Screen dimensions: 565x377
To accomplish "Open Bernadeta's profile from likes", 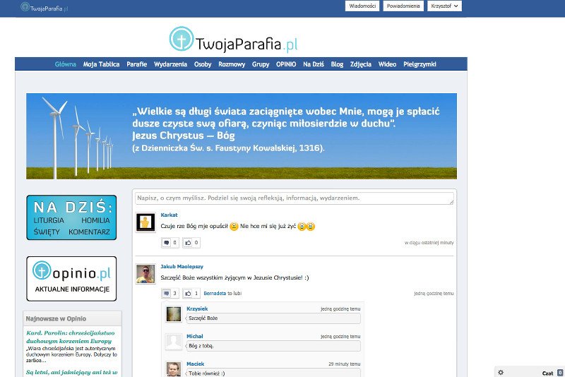I will pos(215,294).
